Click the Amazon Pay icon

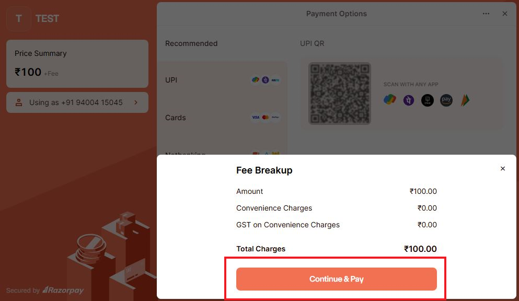pos(446,100)
